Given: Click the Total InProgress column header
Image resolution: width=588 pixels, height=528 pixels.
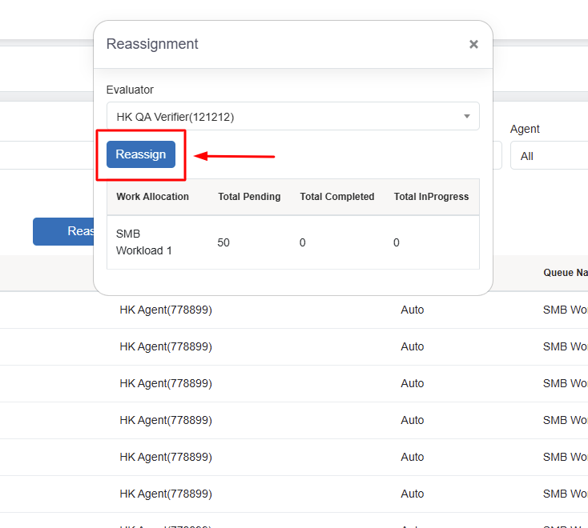Looking at the screenshot, I should tap(431, 197).
